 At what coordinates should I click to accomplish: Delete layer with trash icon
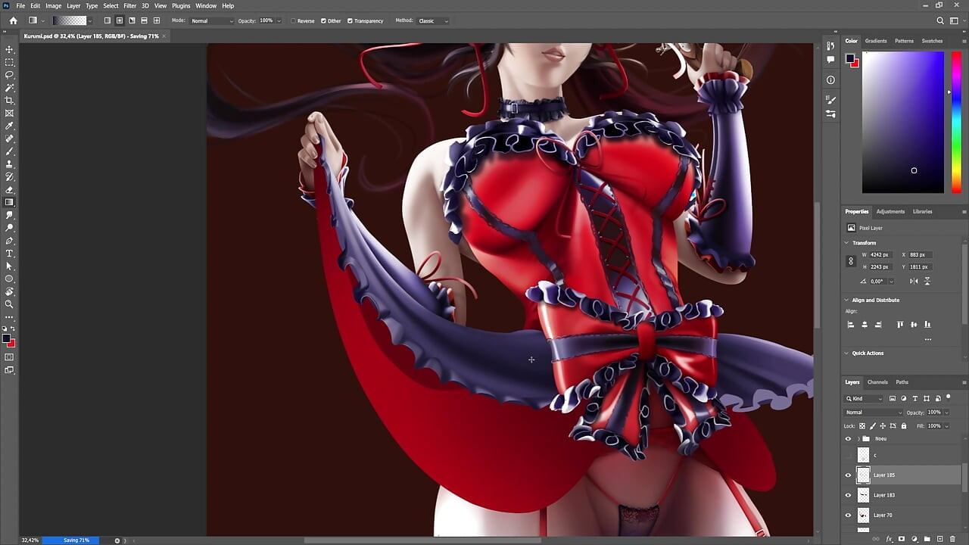(952, 539)
